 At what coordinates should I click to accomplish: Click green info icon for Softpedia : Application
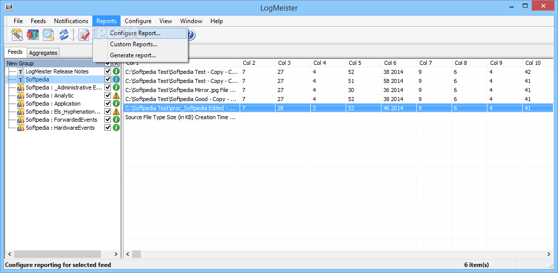117,104
